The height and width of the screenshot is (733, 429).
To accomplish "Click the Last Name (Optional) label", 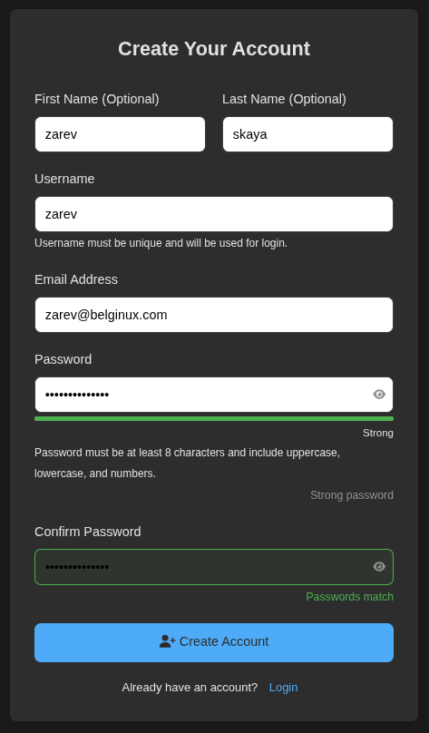I will point(284,99).
